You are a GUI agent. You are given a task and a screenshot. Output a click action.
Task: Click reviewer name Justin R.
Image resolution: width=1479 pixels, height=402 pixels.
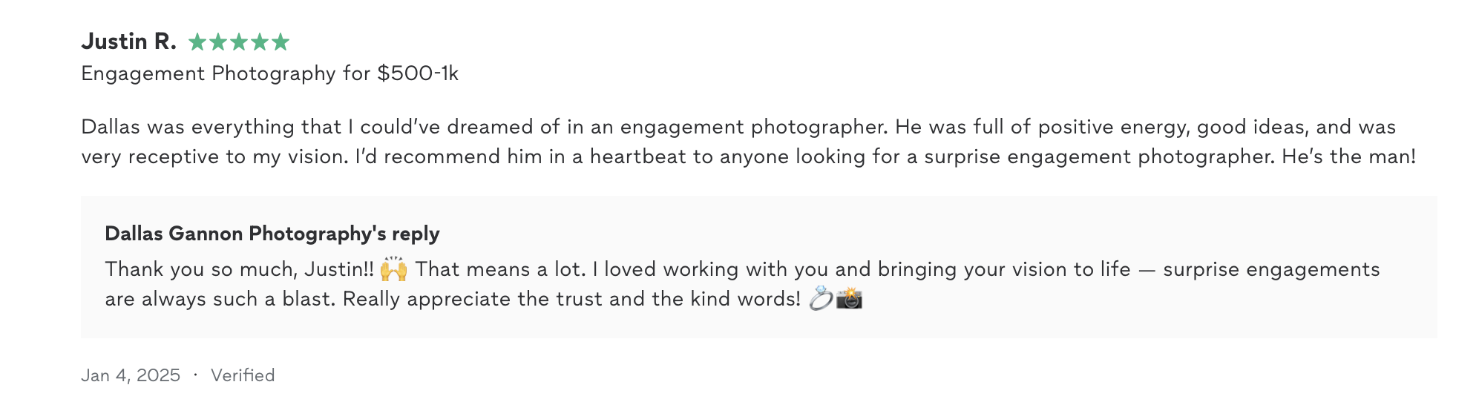click(x=128, y=42)
